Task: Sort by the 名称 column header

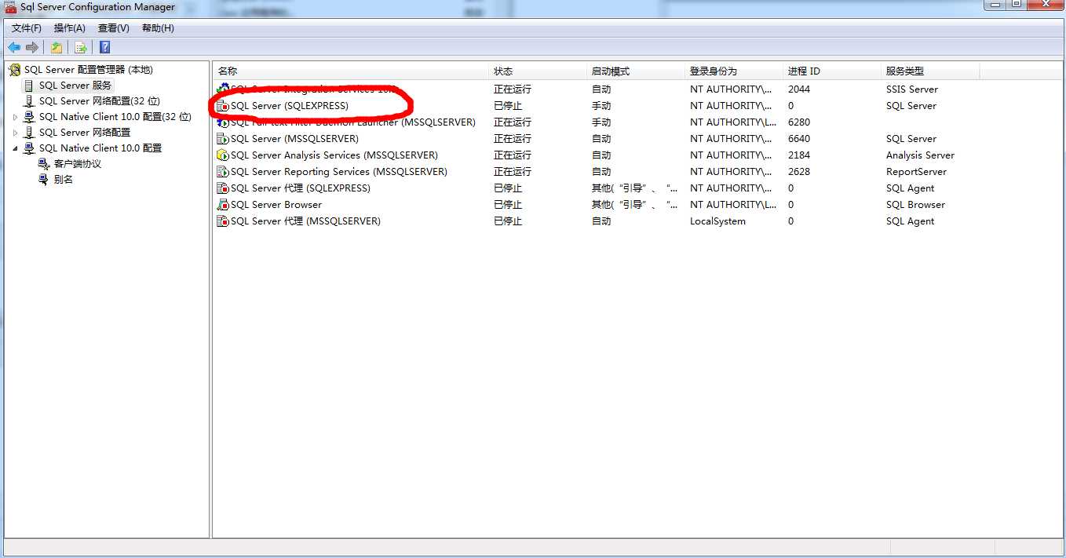Action: point(351,71)
